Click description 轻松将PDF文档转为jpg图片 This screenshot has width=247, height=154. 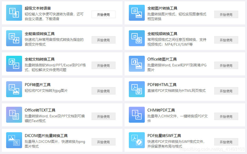[x=46, y=91]
